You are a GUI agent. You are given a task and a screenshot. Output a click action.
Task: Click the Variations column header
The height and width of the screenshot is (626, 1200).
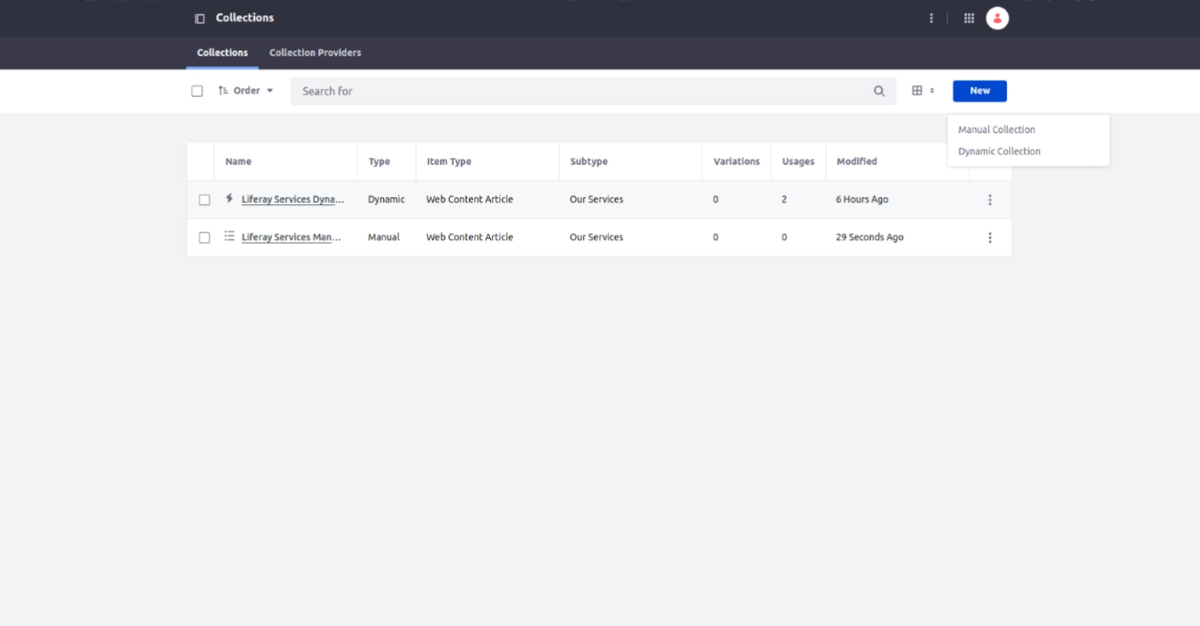click(736, 161)
